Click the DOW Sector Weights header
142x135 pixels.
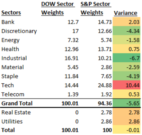tap(58, 8)
